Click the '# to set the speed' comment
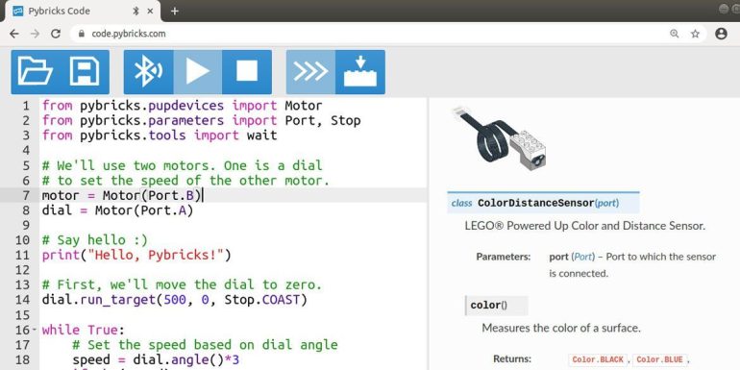 point(185,181)
